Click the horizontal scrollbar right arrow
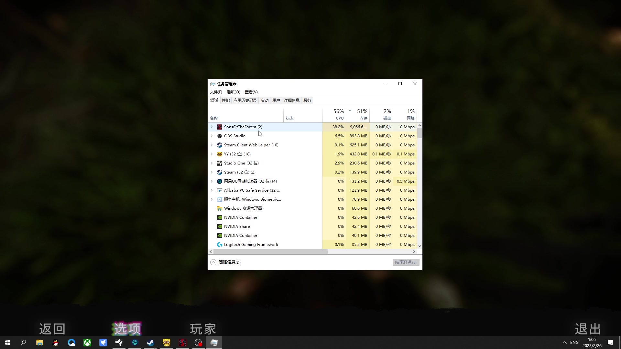The height and width of the screenshot is (349, 621). [x=414, y=251]
